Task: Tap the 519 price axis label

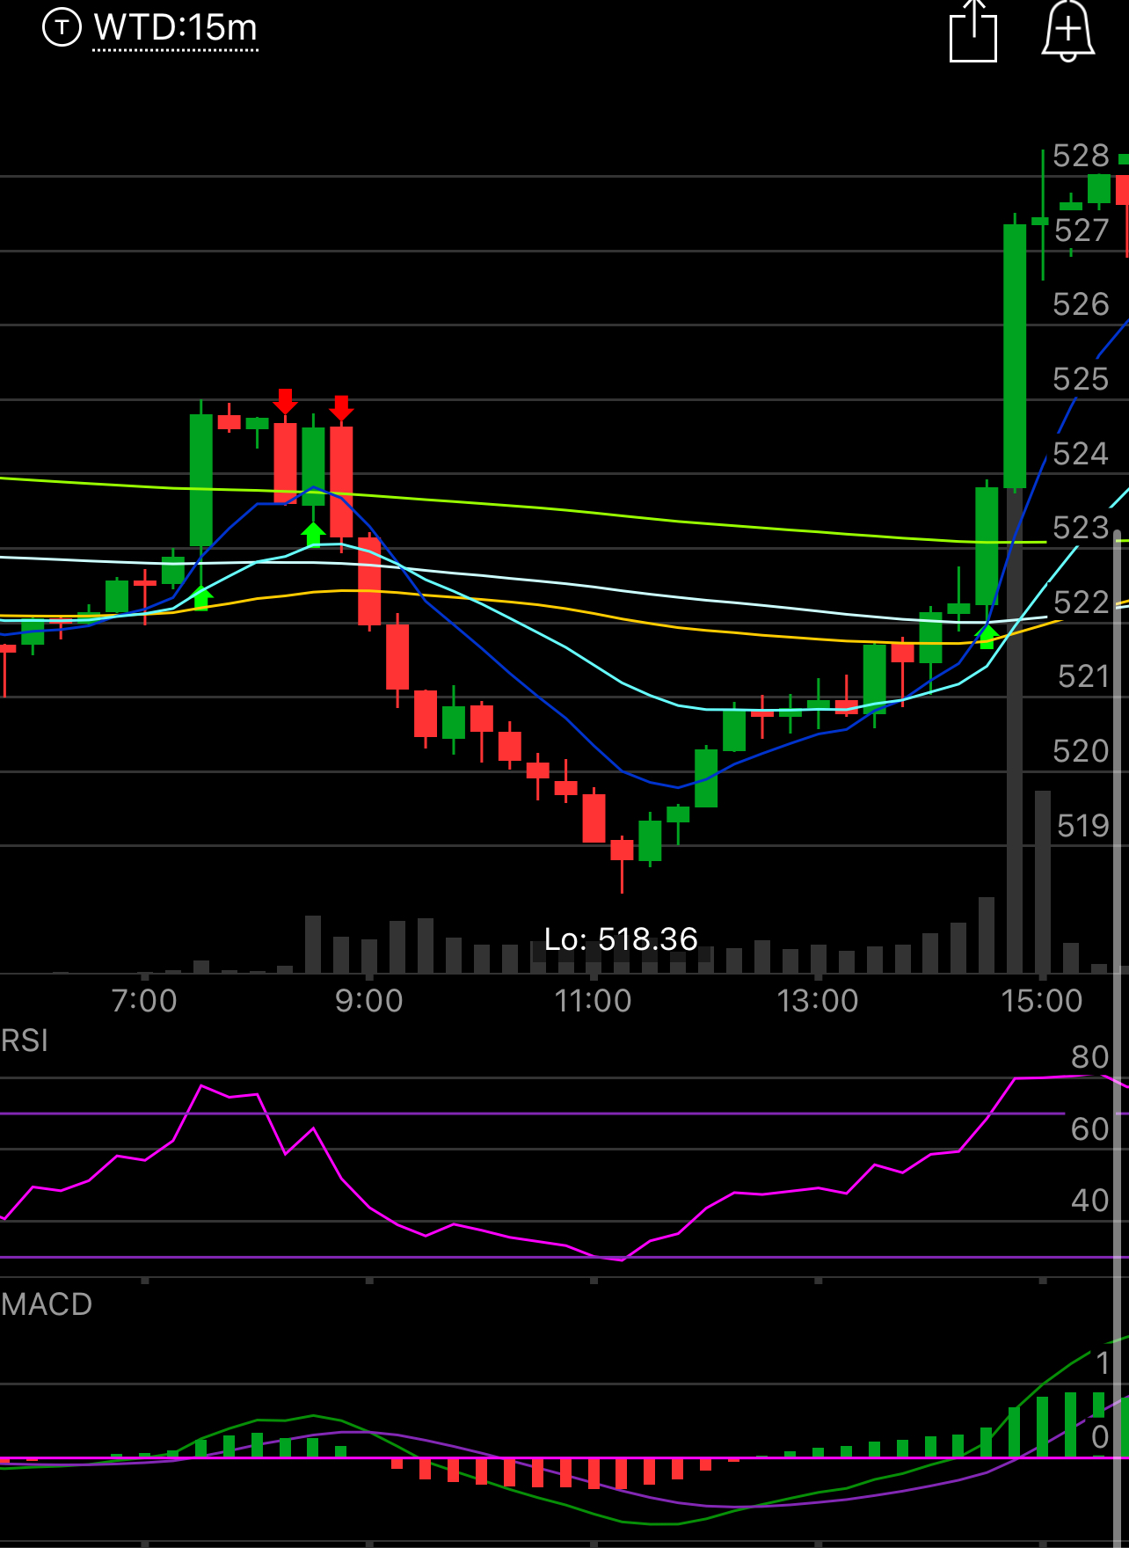Action: pos(1083,826)
